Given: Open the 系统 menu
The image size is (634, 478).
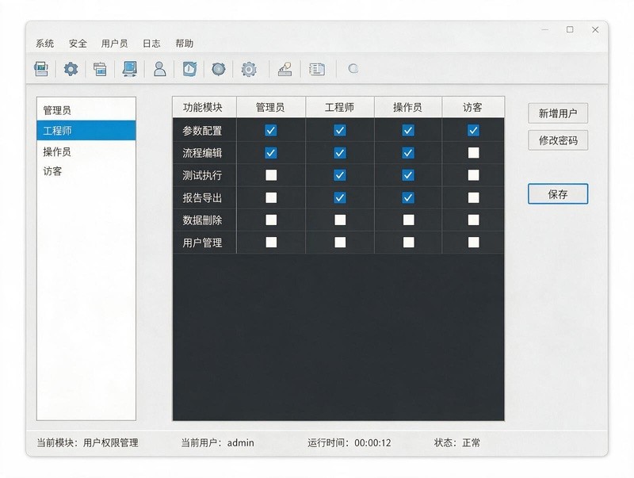Looking at the screenshot, I should (x=44, y=44).
